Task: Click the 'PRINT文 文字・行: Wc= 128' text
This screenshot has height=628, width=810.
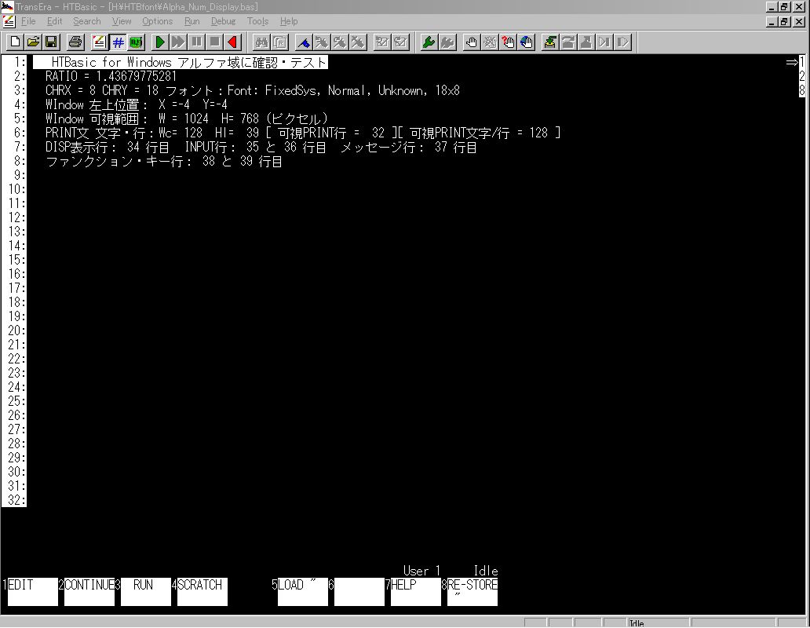Action: pyautogui.click(x=124, y=133)
